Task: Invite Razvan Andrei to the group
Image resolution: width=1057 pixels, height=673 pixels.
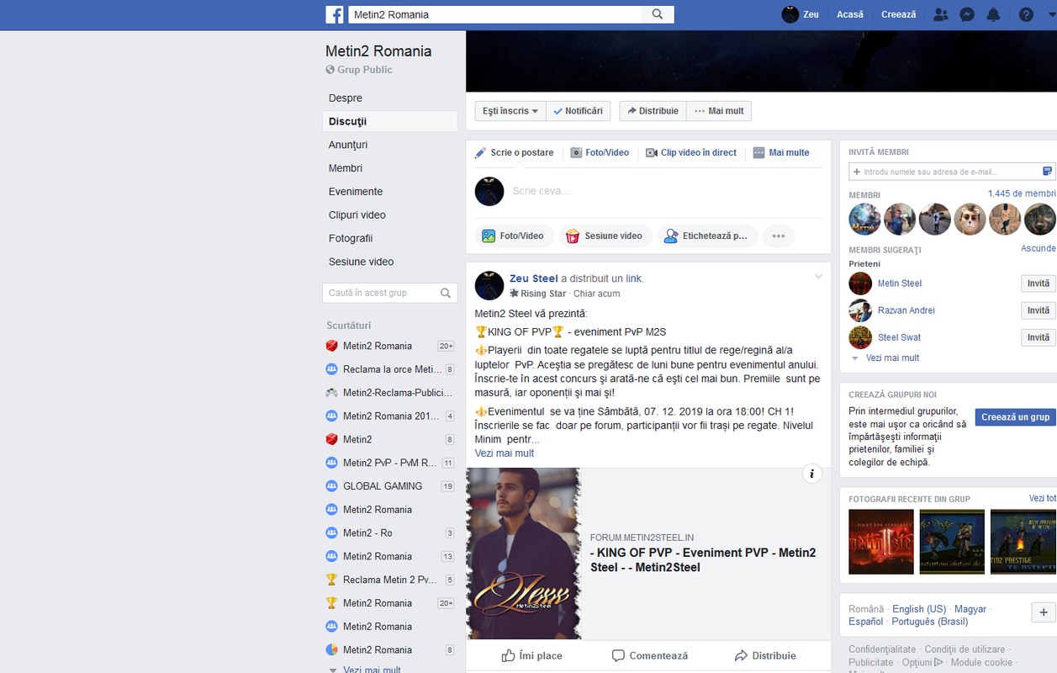Action: pyautogui.click(x=1039, y=310)
